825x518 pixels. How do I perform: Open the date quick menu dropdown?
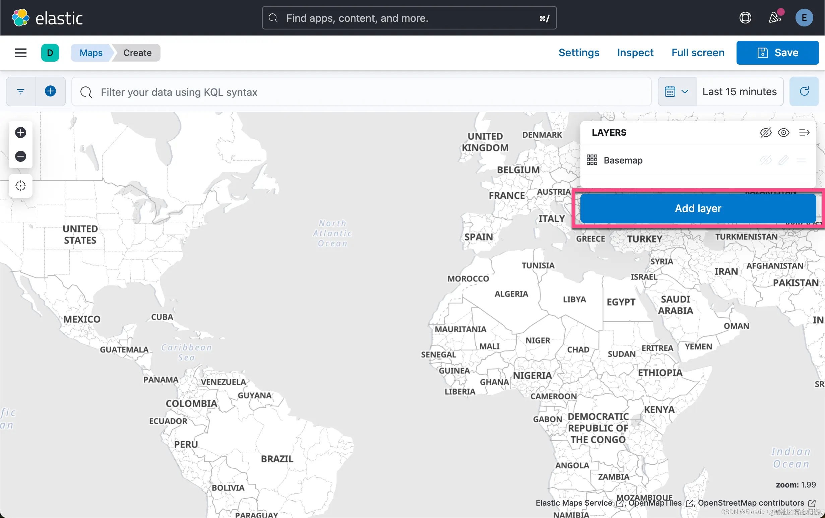pos(677,91)
